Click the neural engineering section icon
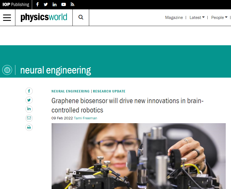This screenshot has width=231, height=189. pos(7,70)
